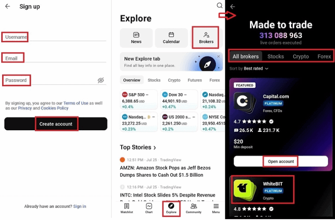Open the Watchlist bottom navigation icon
Viewport: 335px width, 220px height.
pos(127,208)
